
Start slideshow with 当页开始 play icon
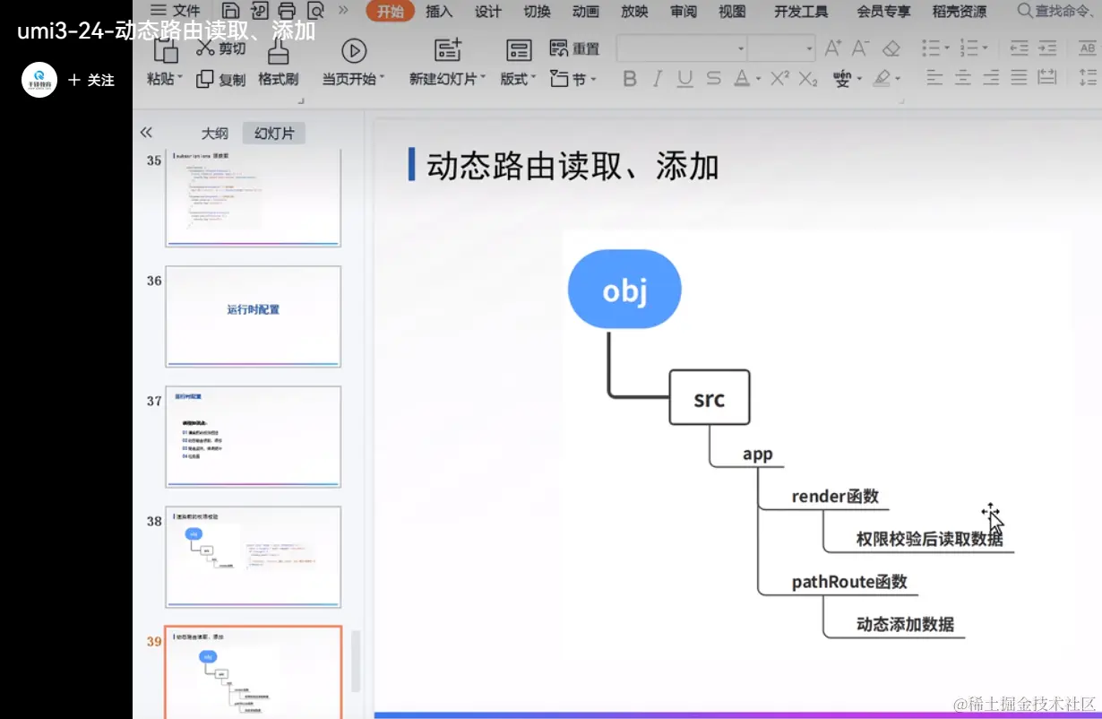354,50
